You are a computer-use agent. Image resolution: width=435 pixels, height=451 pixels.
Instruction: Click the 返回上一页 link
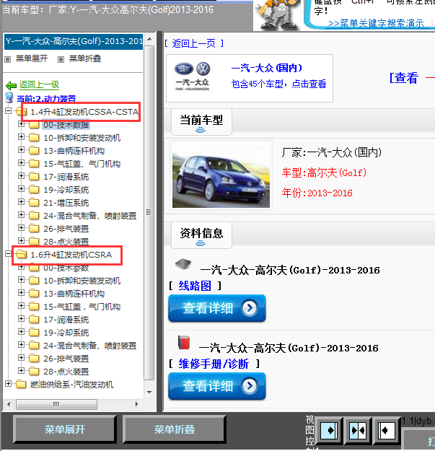click(194, 43)
